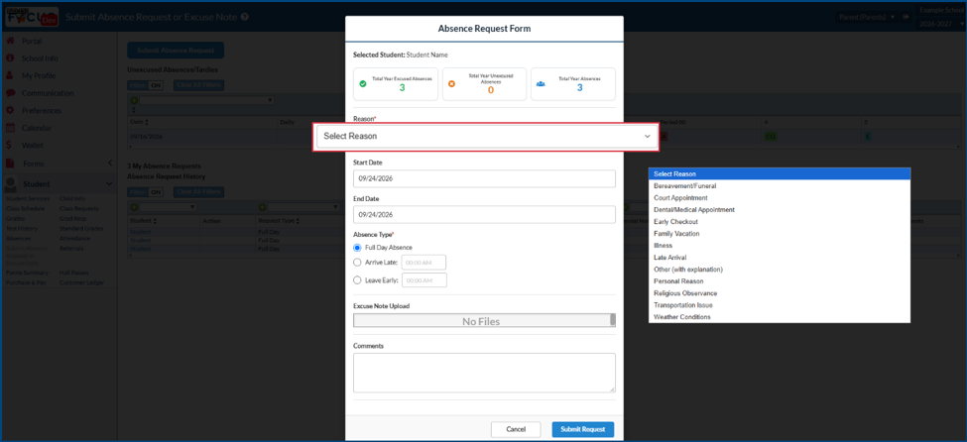
Task: Open Class Schedule link in sidebar
Action: tap(26, 208)
